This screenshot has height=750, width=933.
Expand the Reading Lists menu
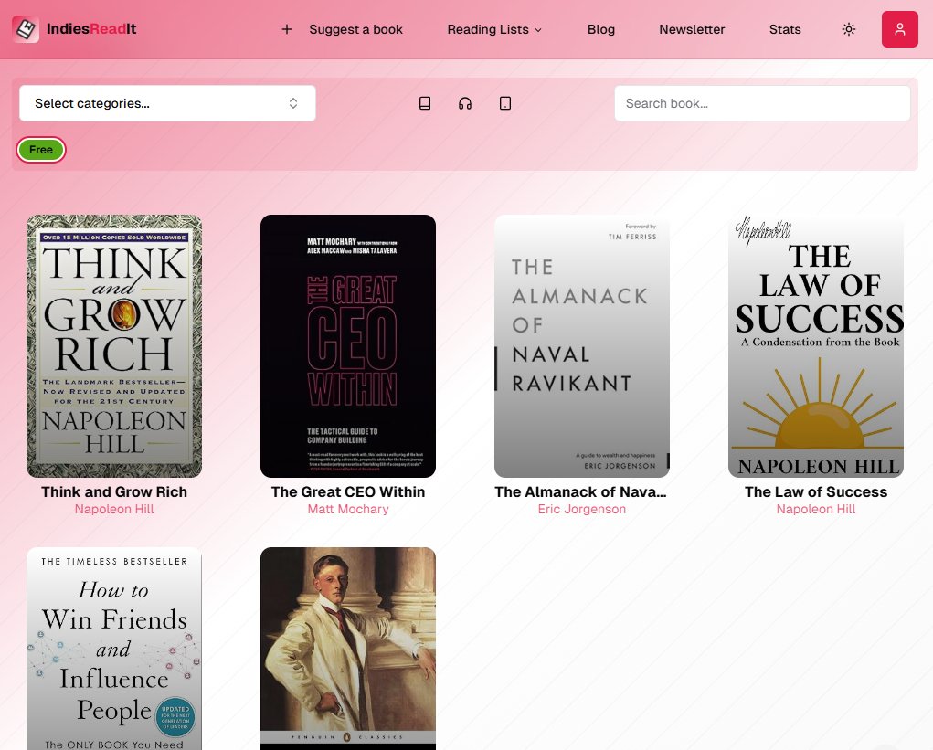point(494,29)
